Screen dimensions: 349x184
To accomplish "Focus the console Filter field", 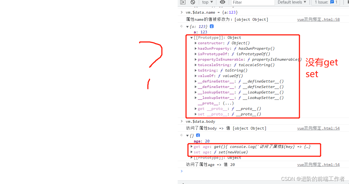I will [x=253, y=2].
